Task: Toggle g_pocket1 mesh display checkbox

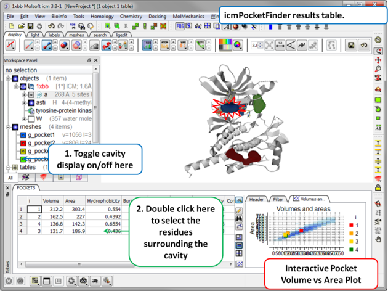Action: tap(23, 135)
